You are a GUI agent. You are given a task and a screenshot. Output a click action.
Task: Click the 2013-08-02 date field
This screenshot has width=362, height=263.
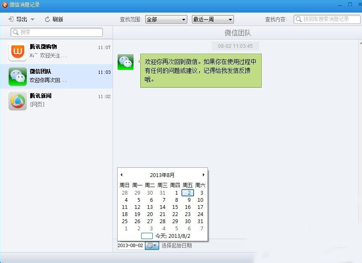131,245
